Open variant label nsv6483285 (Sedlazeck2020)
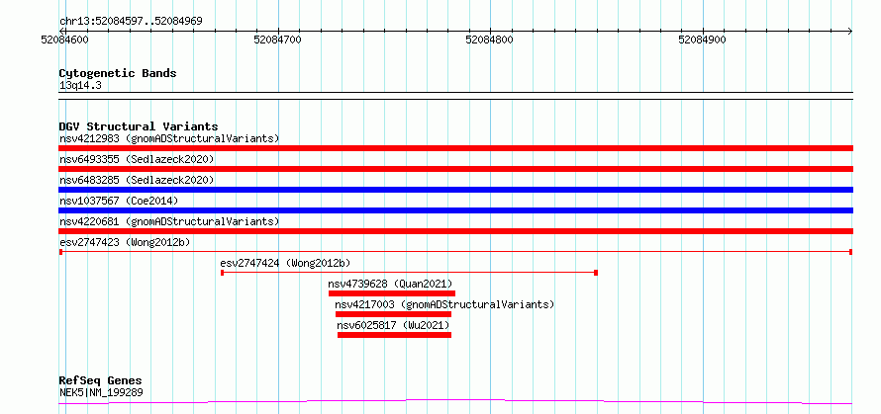The height and width of the screenshot is (414, 881). (137, 180)
